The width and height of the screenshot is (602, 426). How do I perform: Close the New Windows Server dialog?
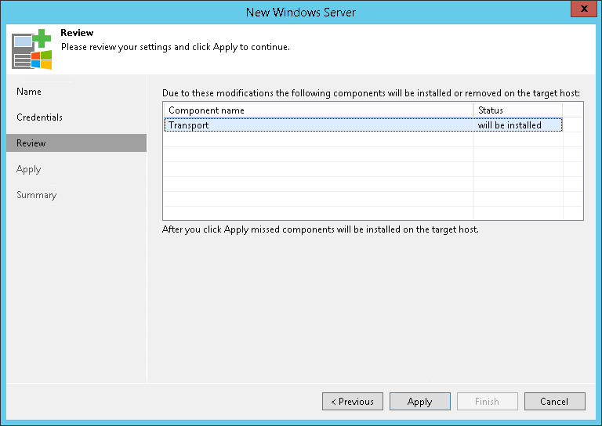[x=581, y=11]
